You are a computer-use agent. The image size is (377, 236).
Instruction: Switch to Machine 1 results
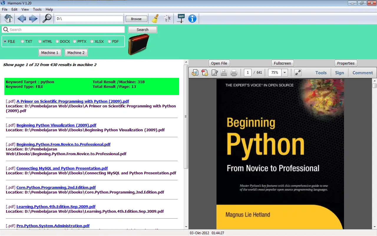pyautogui.click(x=50, y=53)
